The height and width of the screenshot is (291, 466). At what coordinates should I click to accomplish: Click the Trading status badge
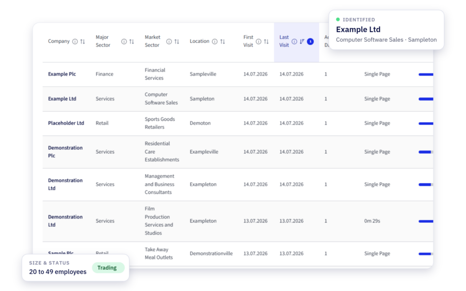(107, 268)
